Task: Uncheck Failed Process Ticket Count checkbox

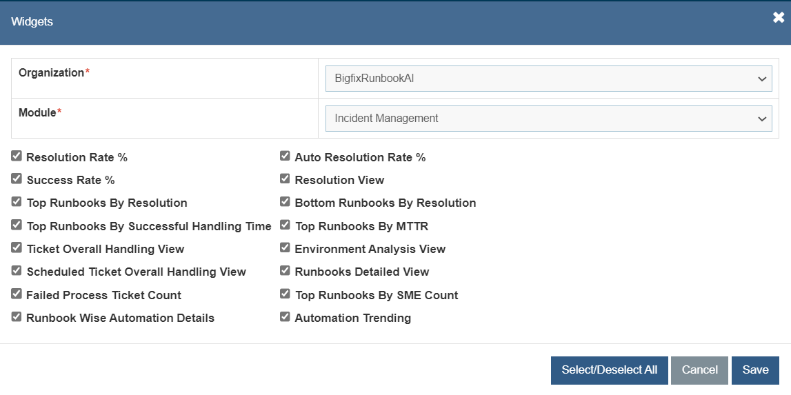Action: [17, 294]
